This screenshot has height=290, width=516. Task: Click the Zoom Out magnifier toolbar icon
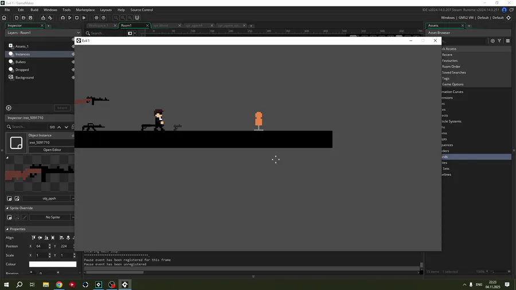116,18
